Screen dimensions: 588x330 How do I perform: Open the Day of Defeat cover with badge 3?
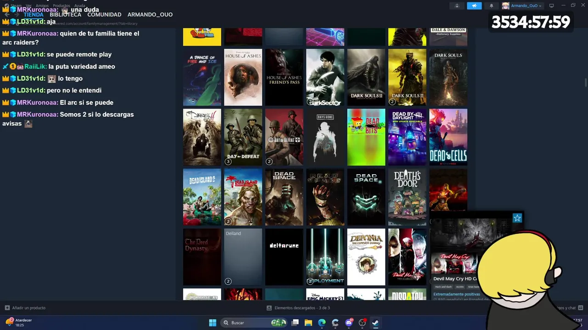(243, 137)
